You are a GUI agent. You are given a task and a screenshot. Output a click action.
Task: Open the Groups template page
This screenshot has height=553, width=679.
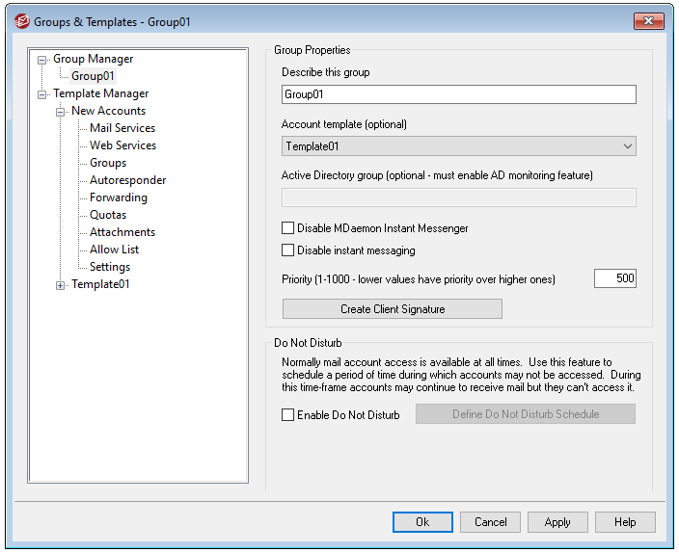click(108, 163)
